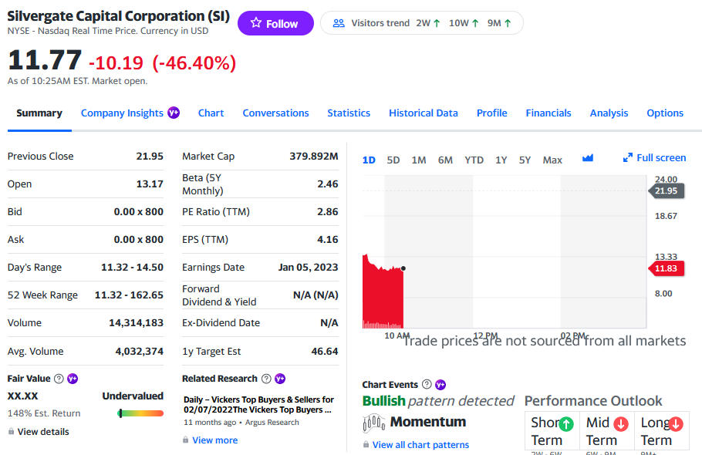Viewport: 702px width, 455px height.
Task: Choose the 1M chart range
Action: (419, 160)
